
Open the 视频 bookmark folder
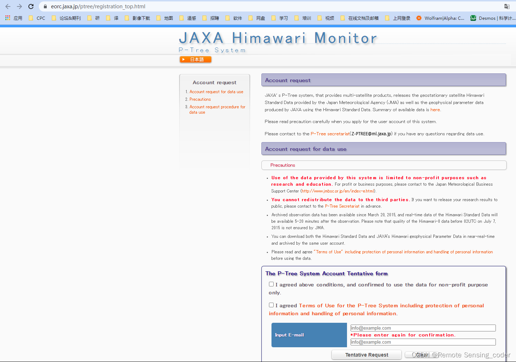326,18
